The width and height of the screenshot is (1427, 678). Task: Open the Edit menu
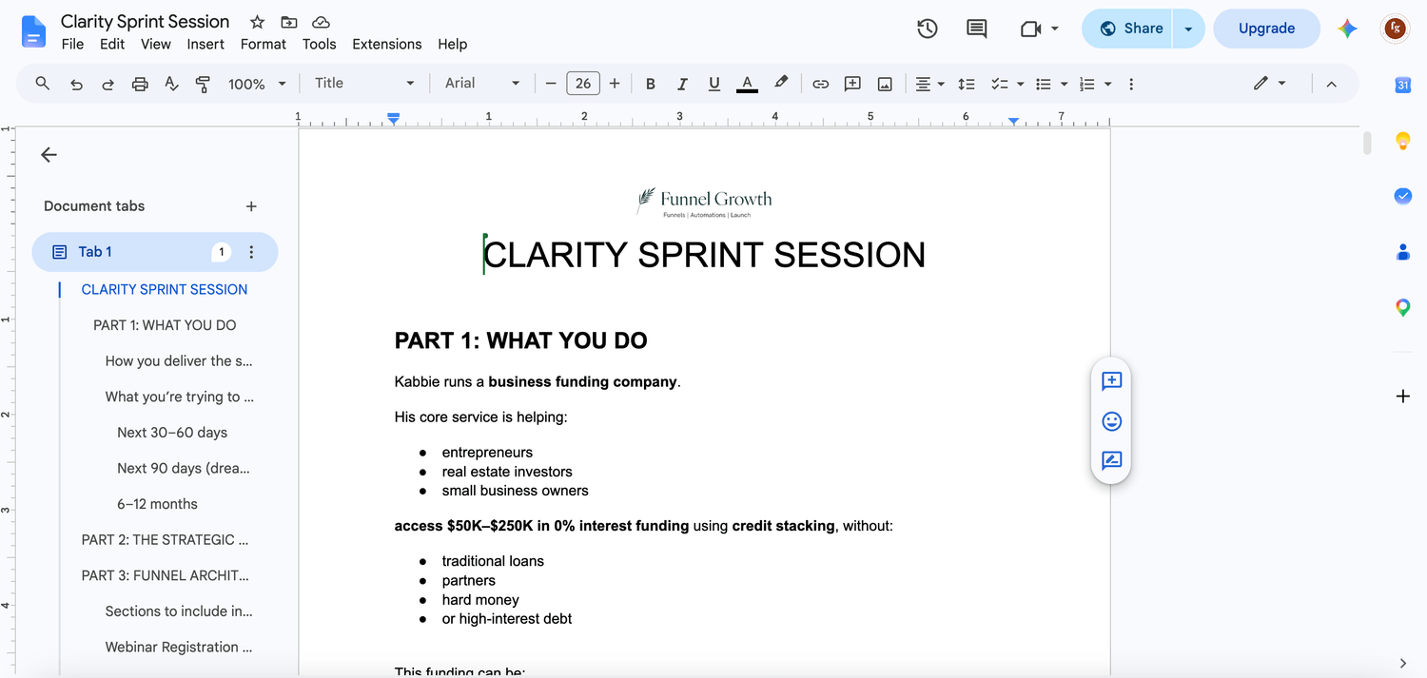click(x=112, y=44)
